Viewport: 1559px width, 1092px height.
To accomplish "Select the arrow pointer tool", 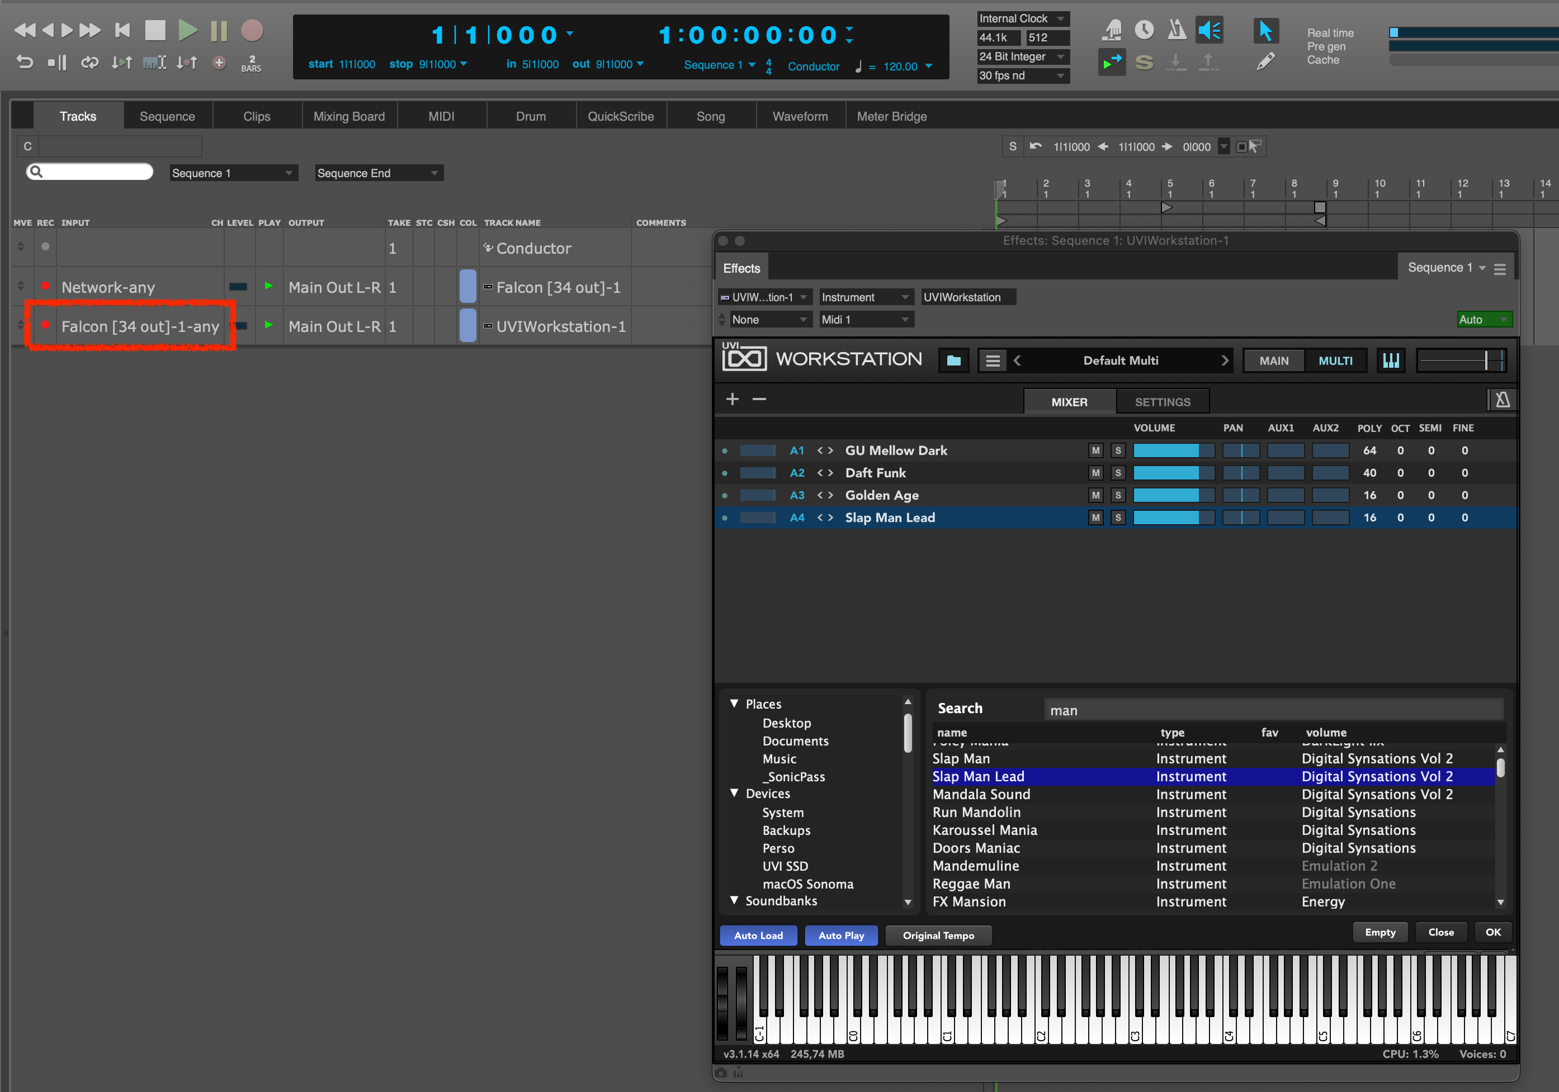I will click(1264, 30).
